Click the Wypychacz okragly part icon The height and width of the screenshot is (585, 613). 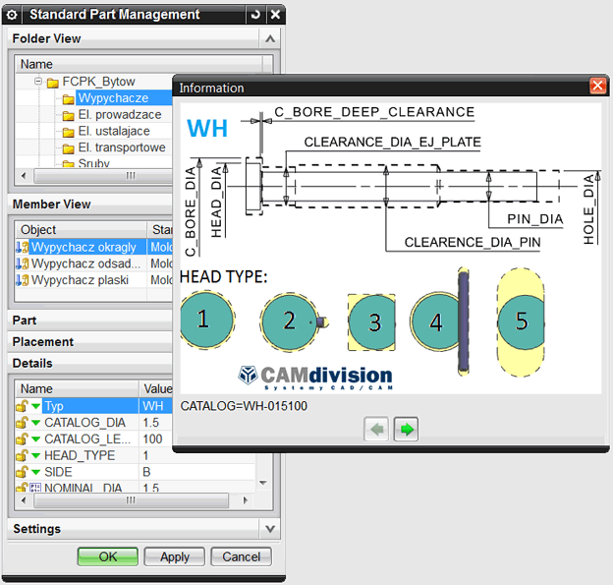(x=23, y=248)
